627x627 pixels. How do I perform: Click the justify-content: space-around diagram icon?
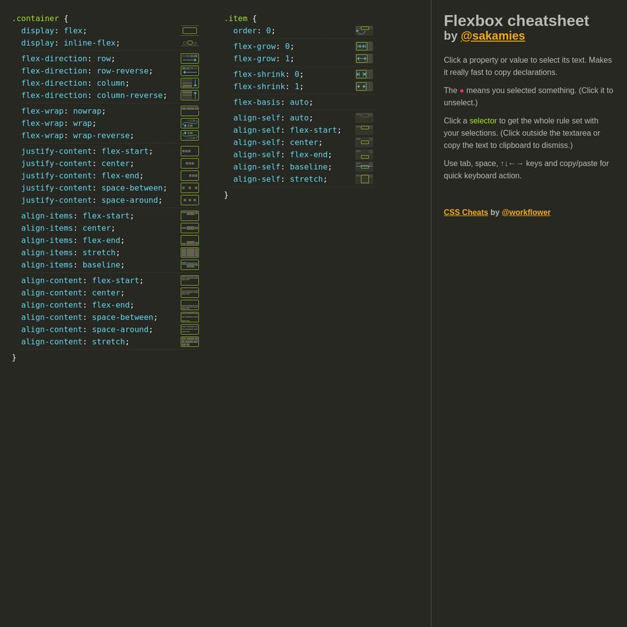189,201
